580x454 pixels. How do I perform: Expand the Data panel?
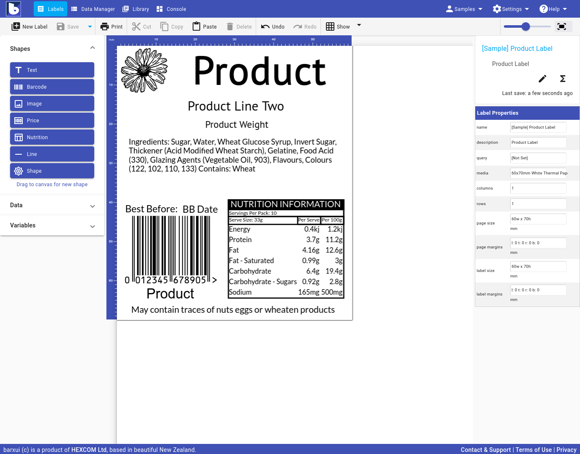click(x=52, y=205)
